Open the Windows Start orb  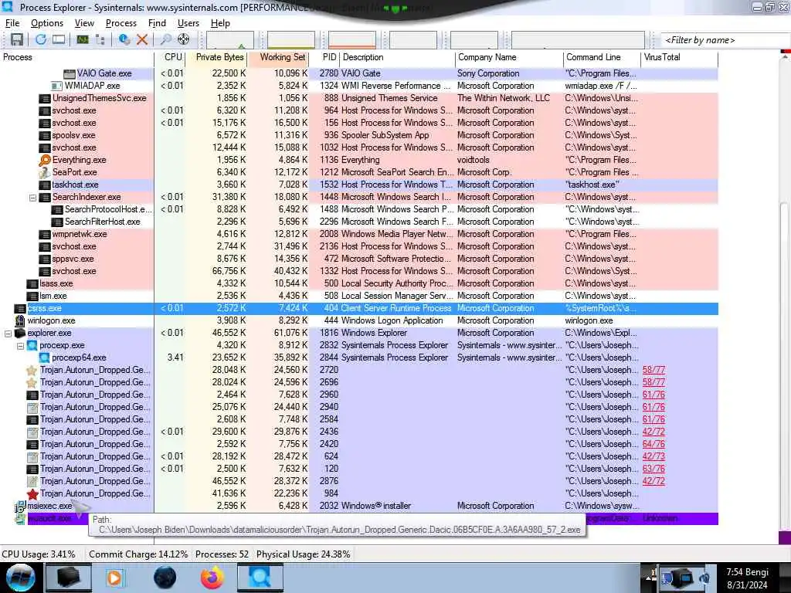click(20, 578)
